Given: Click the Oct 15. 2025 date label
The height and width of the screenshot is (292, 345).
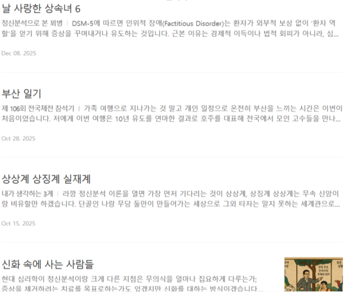Looking at the screenshot, I should pos(18,224).
